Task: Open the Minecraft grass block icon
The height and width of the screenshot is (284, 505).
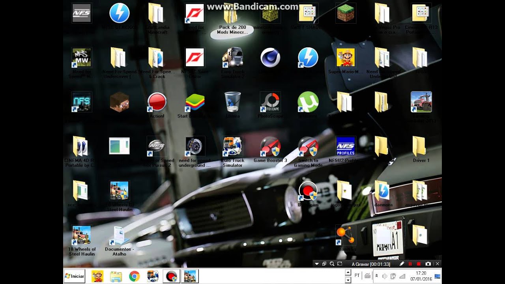Action: 346,13
